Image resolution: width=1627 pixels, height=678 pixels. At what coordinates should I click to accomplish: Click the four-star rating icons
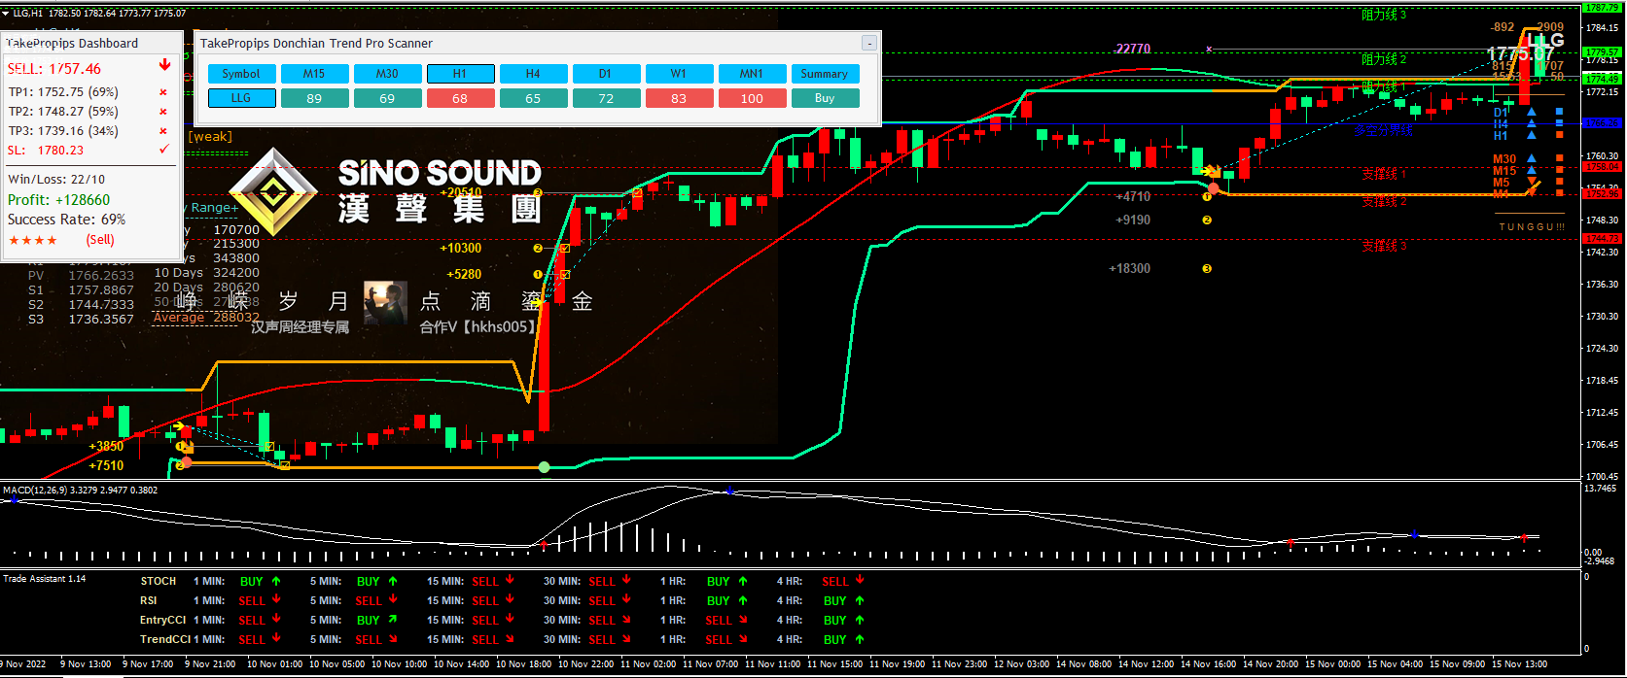point(33,240)
